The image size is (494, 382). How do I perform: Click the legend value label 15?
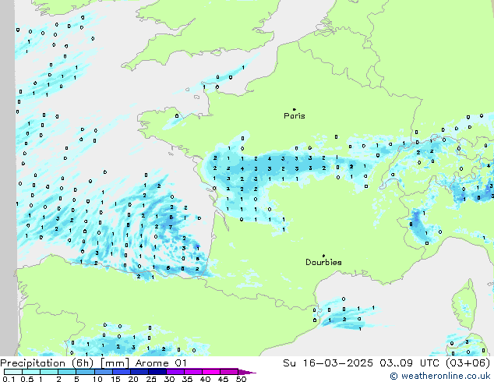tap(115, 379)
